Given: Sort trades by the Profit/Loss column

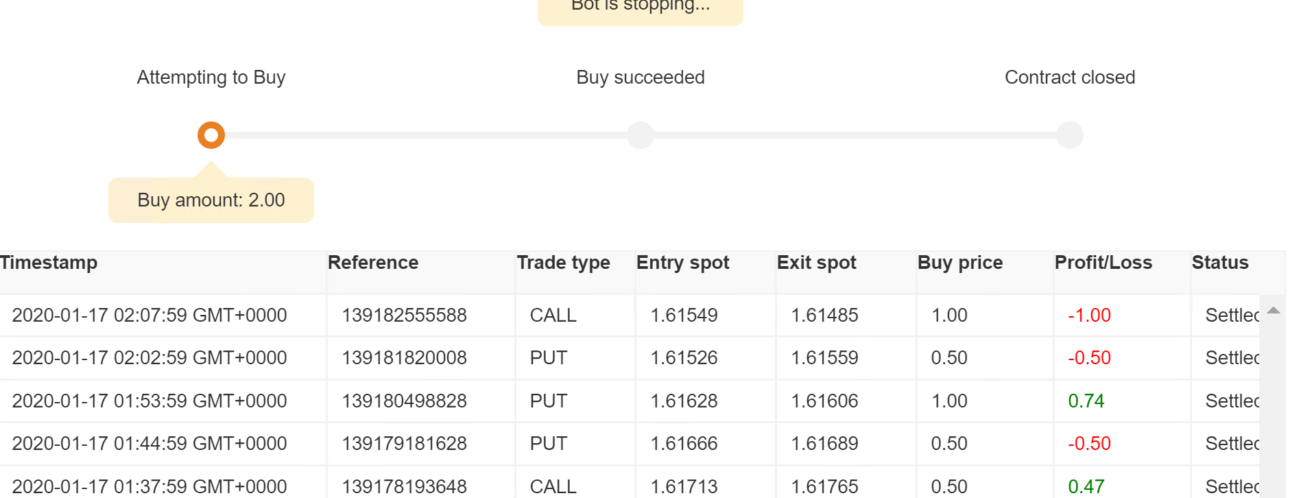Looking at the screenshot, I should coord(1103,262).
